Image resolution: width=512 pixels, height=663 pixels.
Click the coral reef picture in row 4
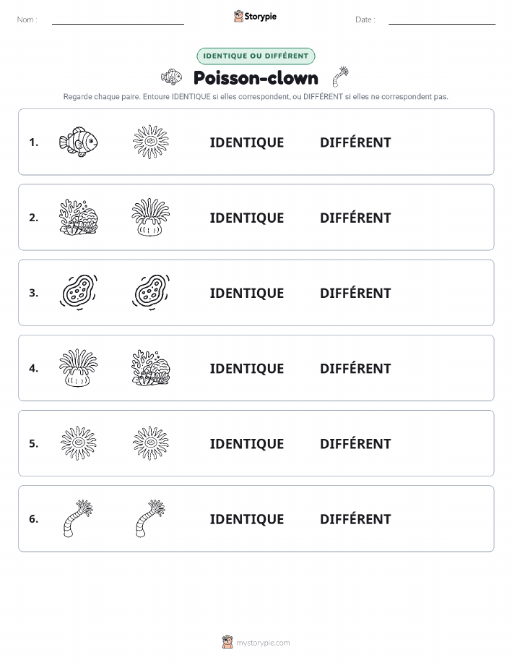click(x=151, y=368)
